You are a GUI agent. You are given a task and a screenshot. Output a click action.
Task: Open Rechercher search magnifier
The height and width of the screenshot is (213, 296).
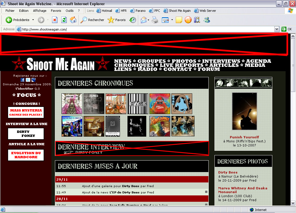(x=92, y=20)
